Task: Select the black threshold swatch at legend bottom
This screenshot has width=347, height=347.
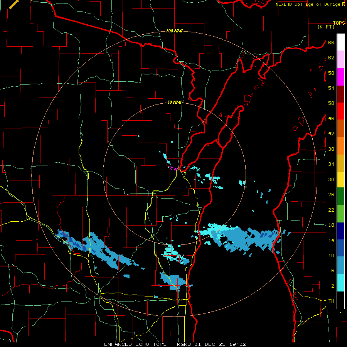Action: (340, 300)
